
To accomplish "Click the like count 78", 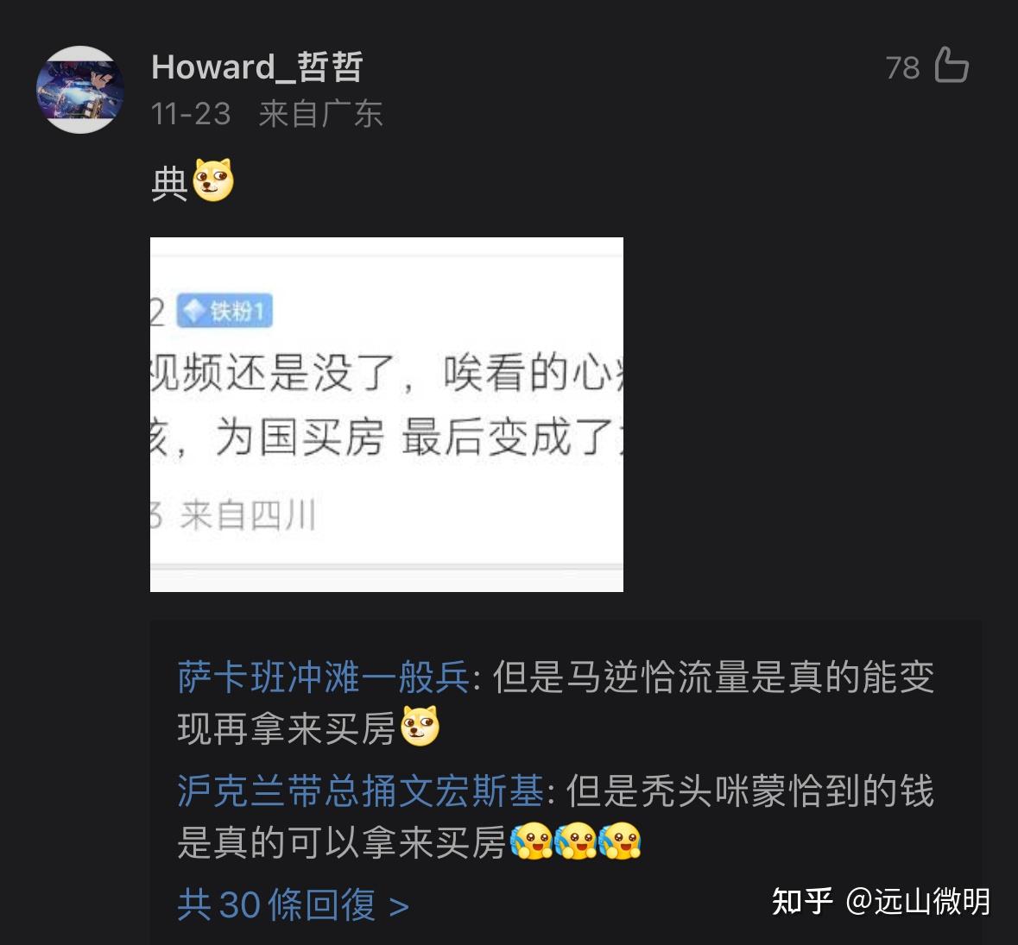I will (902, 67).
